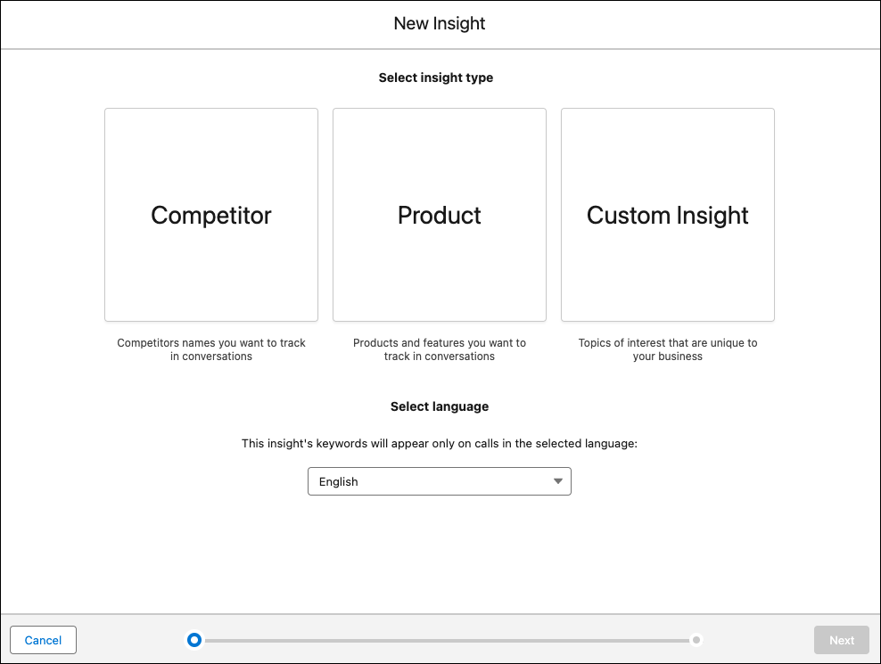Click the New Insight dialog title

point(439,23)
